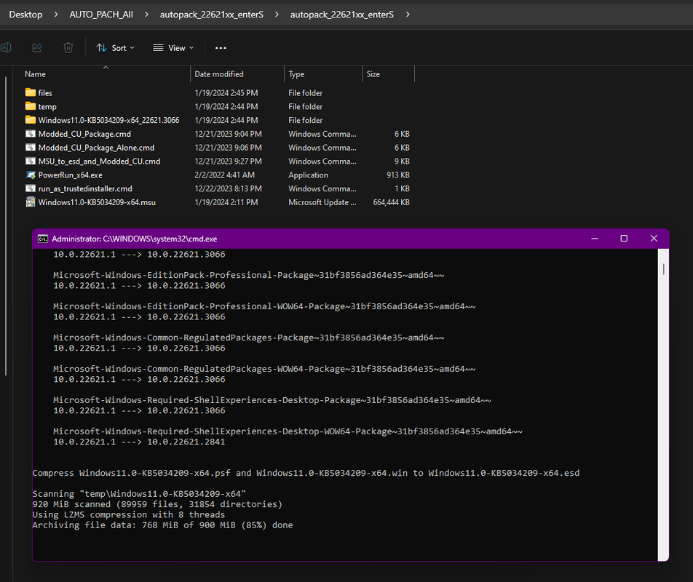Image resolution: width=693 pixels, height=582 pixels.
Task: Click the cmd.exe window title text
Action: coord(135,239)
